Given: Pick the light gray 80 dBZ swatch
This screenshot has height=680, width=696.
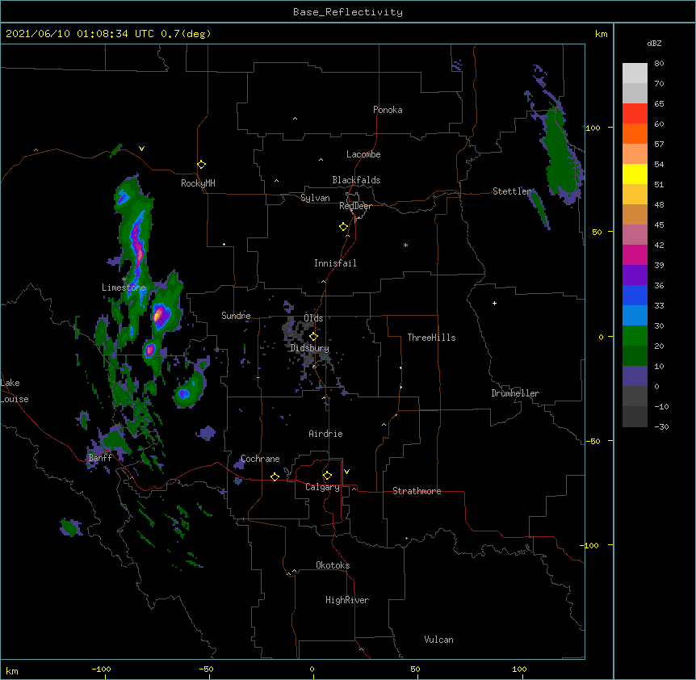Looking at the screenshot, I should [635, 73].
